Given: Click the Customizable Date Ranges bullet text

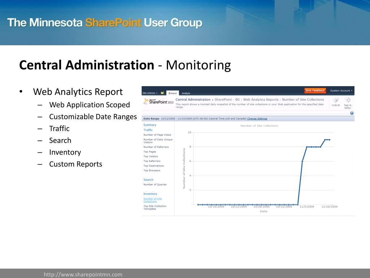Looking at the screenshot, I should pyautogui.click(x=93, y=117).
